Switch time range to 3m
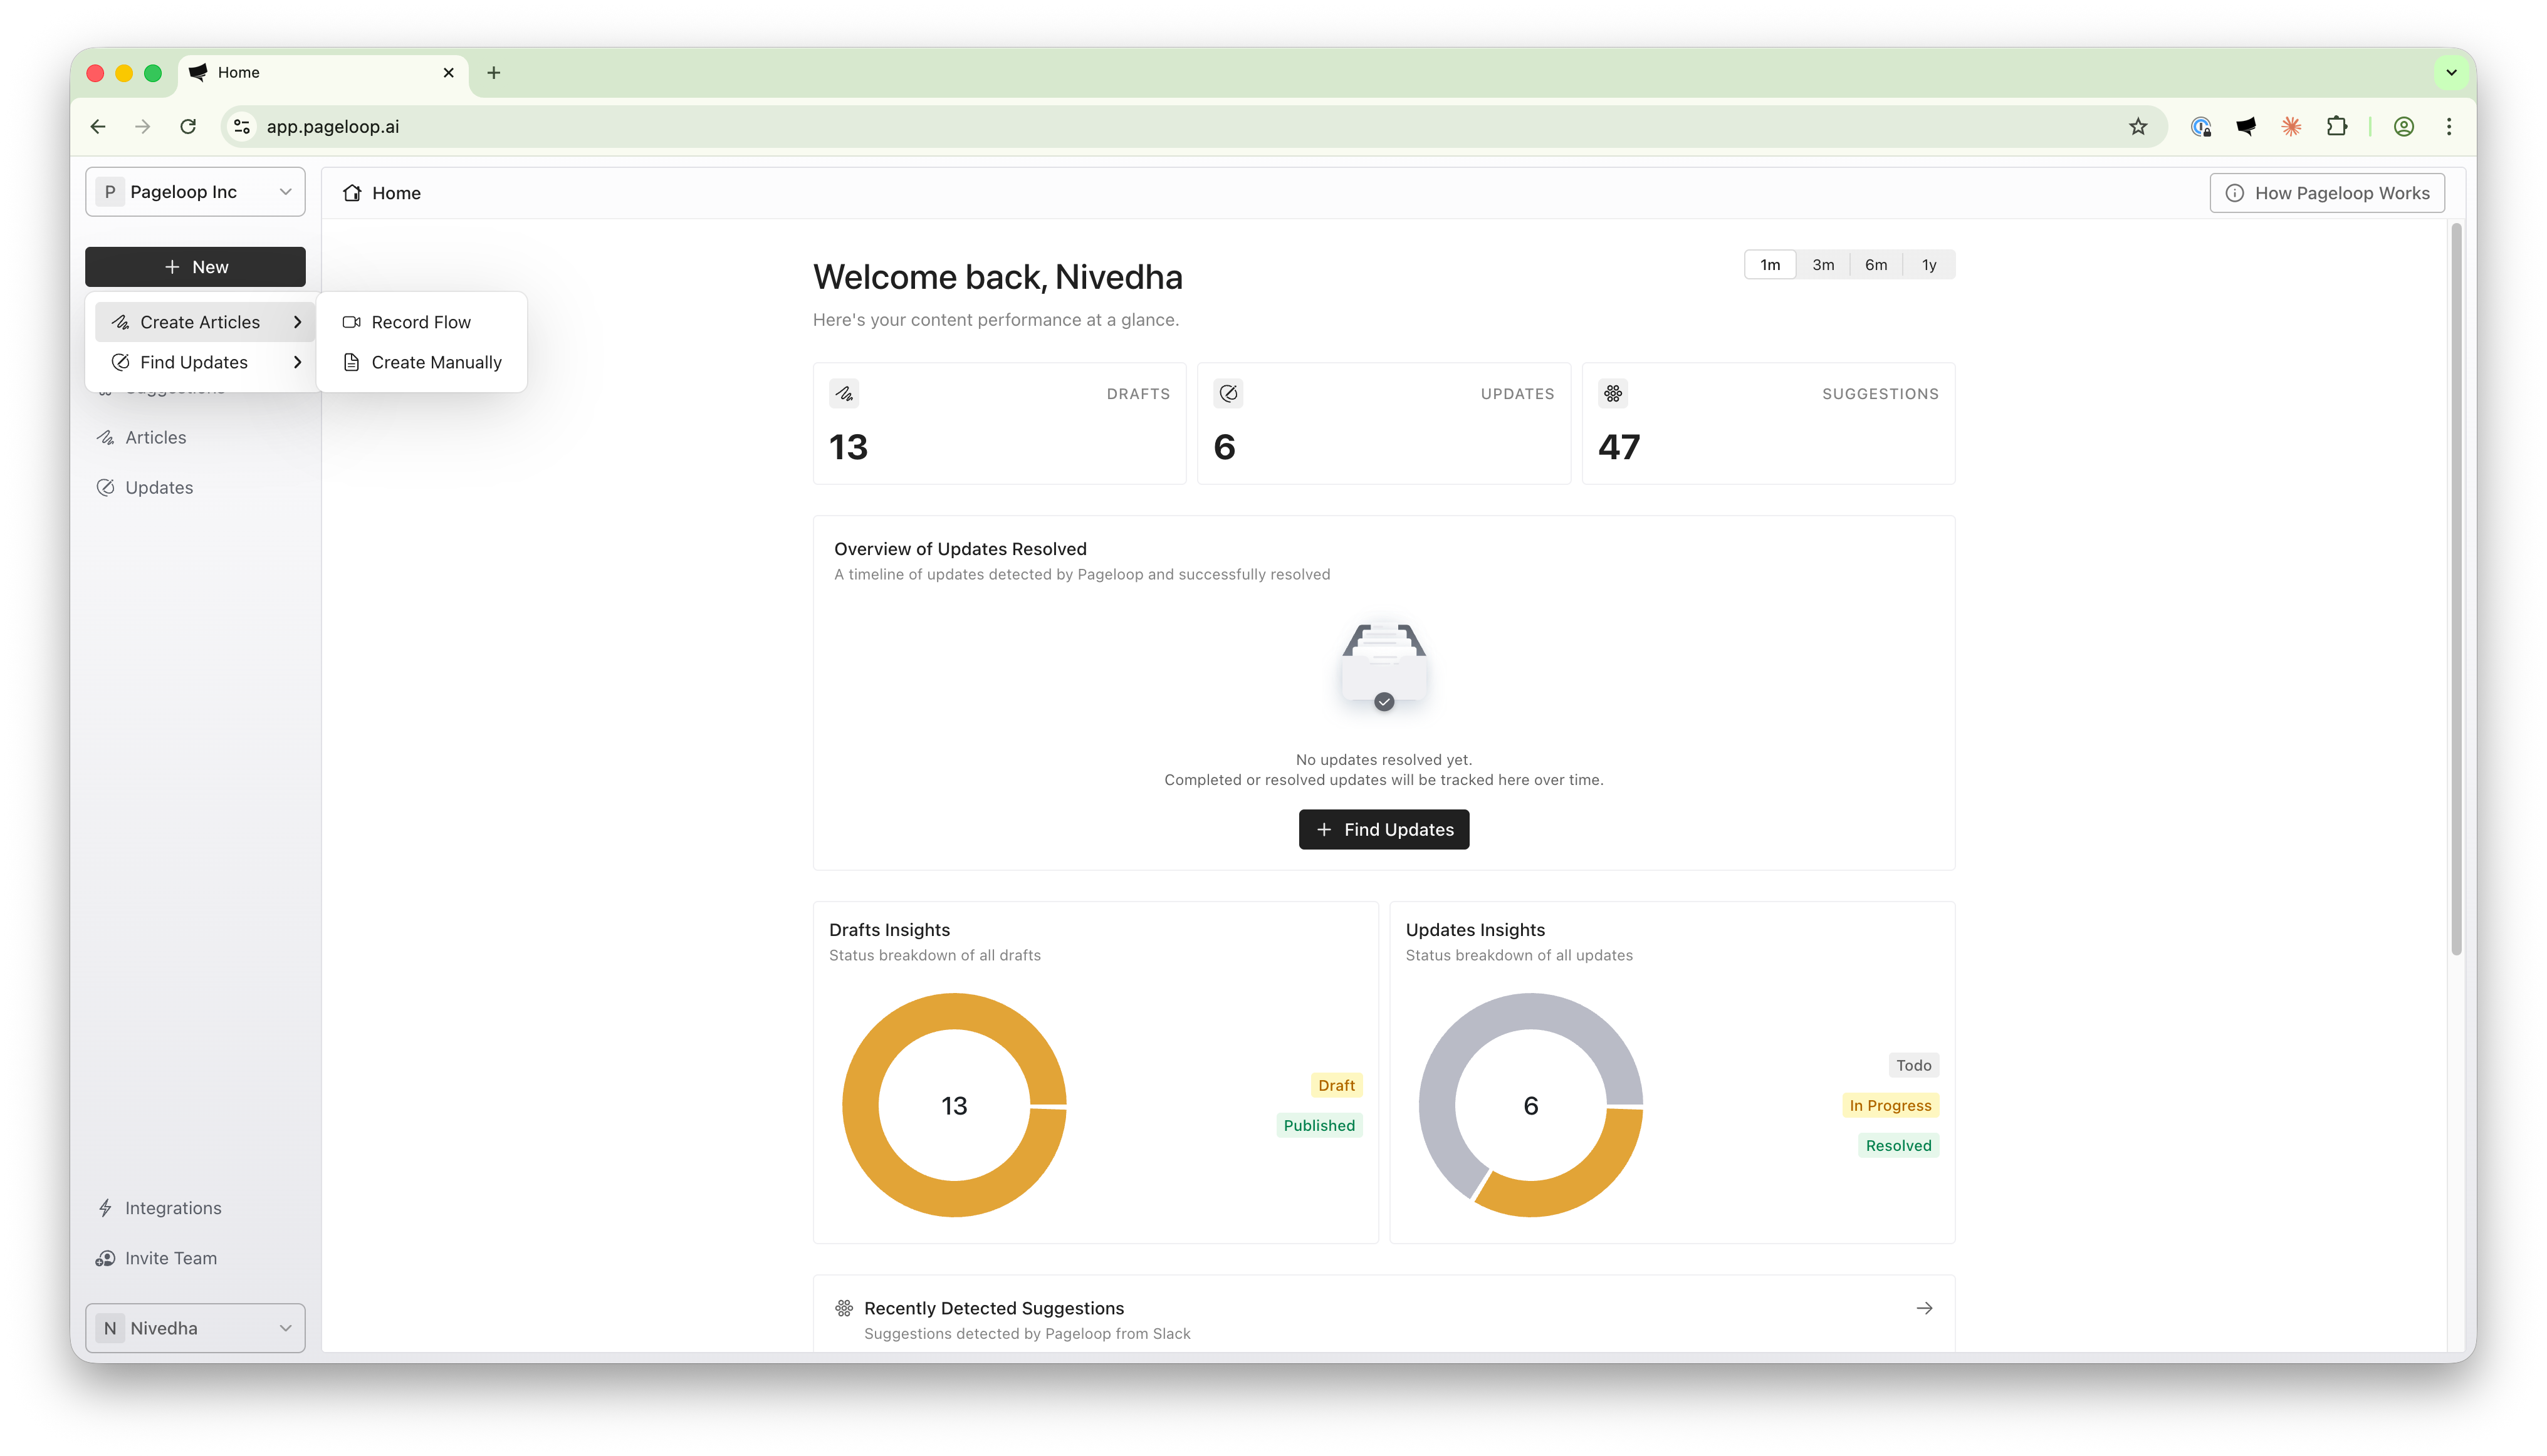Viewport: 2547px width, 1456px height. click(1823, 265)
